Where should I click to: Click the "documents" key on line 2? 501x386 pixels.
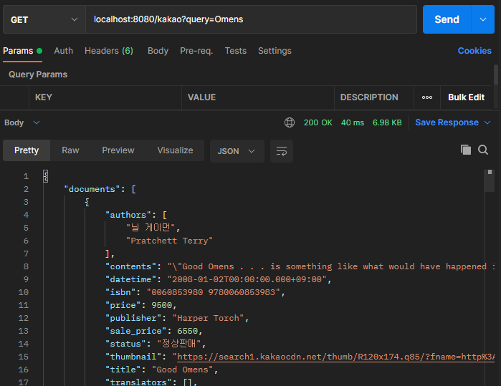(92, 189)
